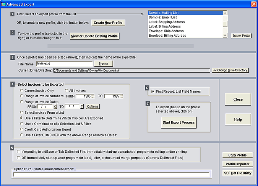
Task: Toggle First Record: List Field Names checkbox
Action: (153, 91)
